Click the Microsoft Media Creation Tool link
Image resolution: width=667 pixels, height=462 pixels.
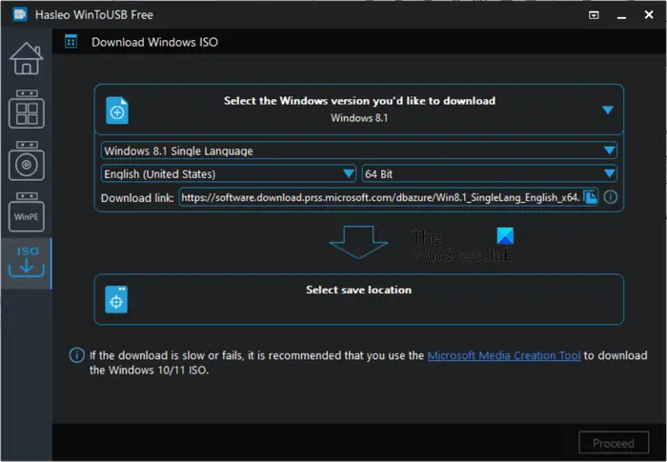(x=504, y=355)
